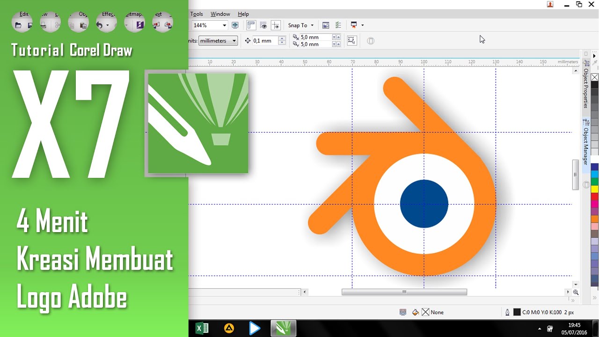This screenshot has height=337, width=599.
Task: Pick the yellow palette swatch
Action: (594, 189)
